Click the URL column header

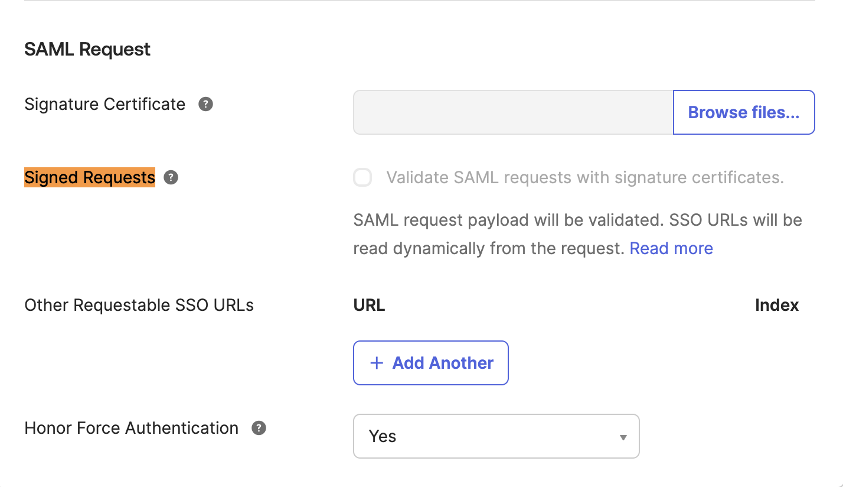coord(369,305)
